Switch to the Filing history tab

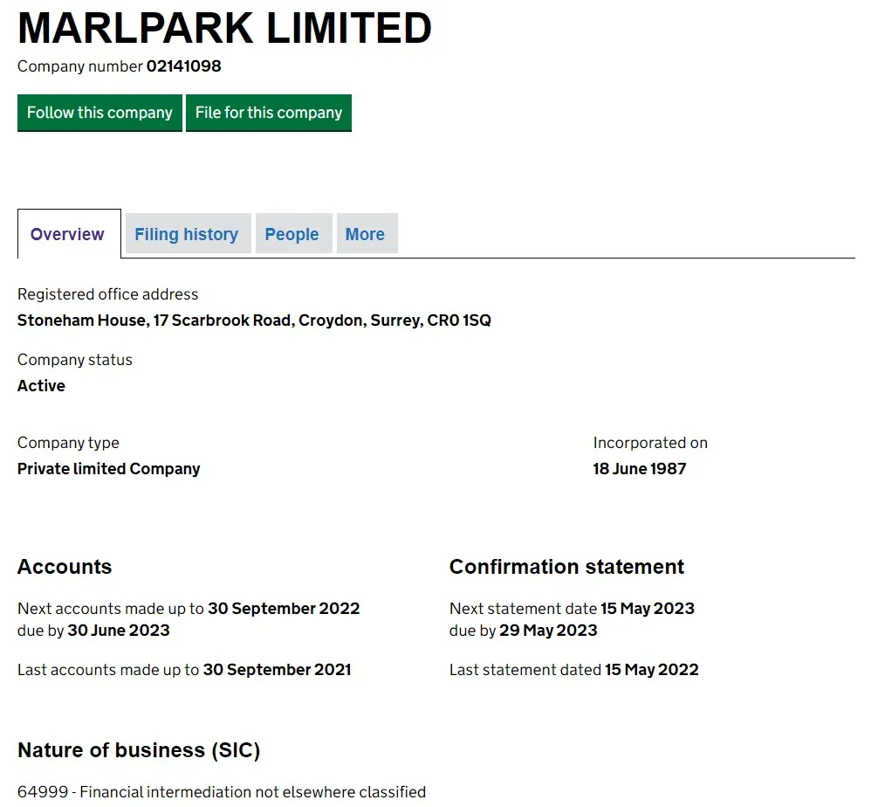[x=189, y=234]
